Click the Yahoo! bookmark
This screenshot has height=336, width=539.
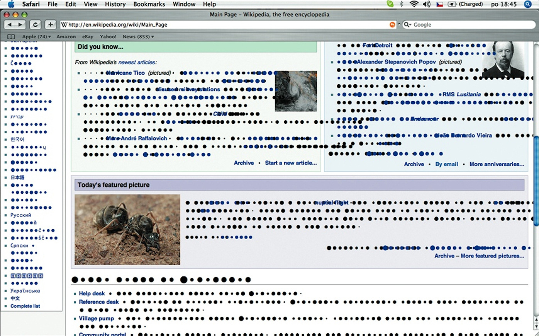click(108, 37)
